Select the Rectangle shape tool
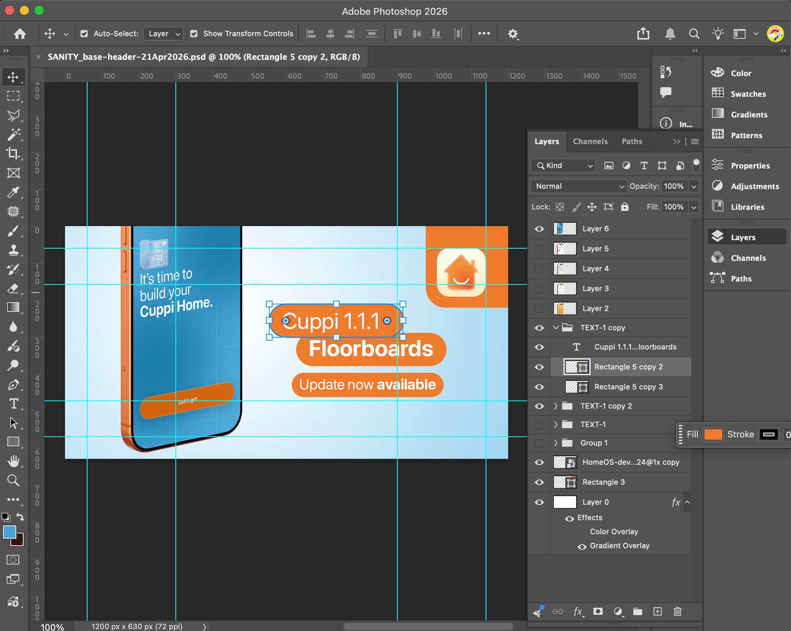This screenshot has width=791, height=631. pos(13,442)
